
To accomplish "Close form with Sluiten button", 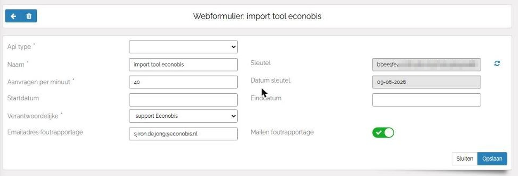I will [465, 159].
